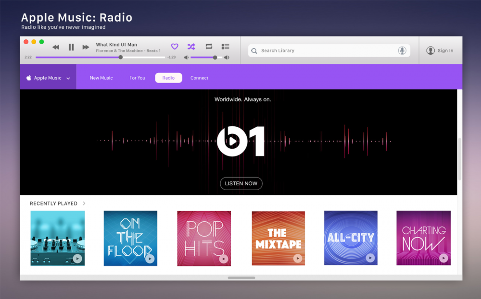Viewport: 481px width, 299px height.
Task: Play the Pop Hits station
Action: (x=223, y=259)
